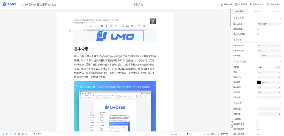284x136 pixels.
Task: Zoom in with the plus icon
Action: [205, 134]
